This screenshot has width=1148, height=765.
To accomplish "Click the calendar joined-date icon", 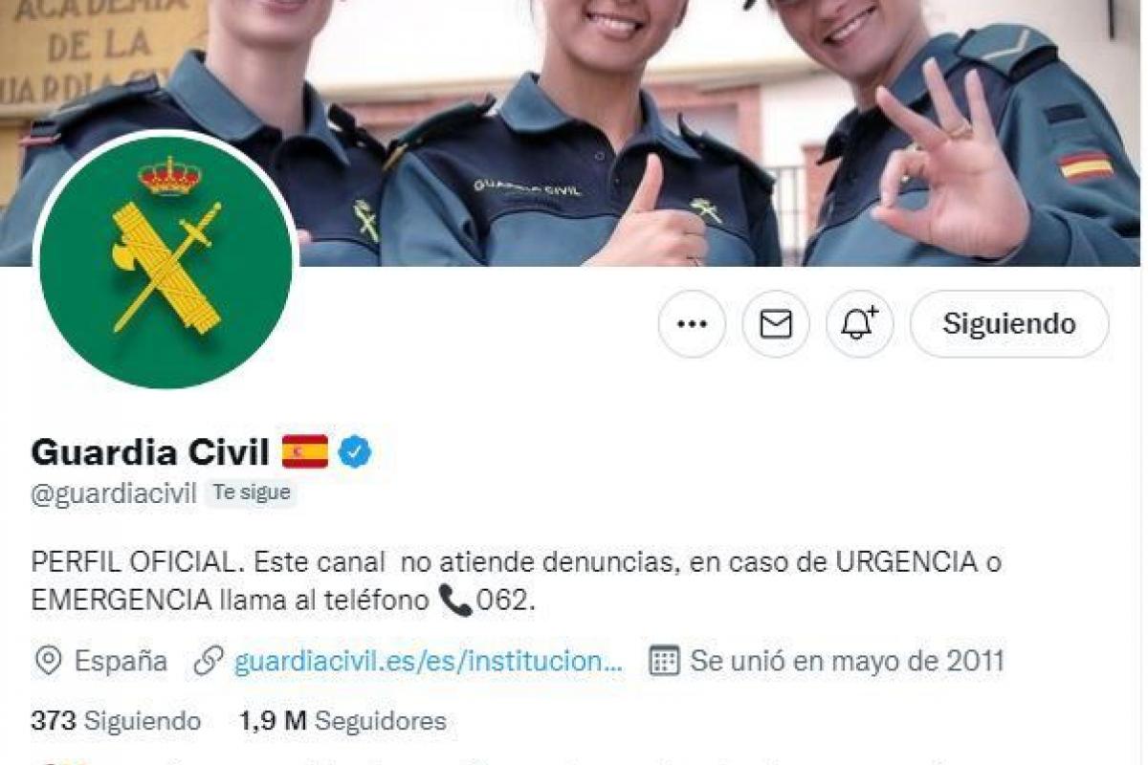I will pos(664,661).
